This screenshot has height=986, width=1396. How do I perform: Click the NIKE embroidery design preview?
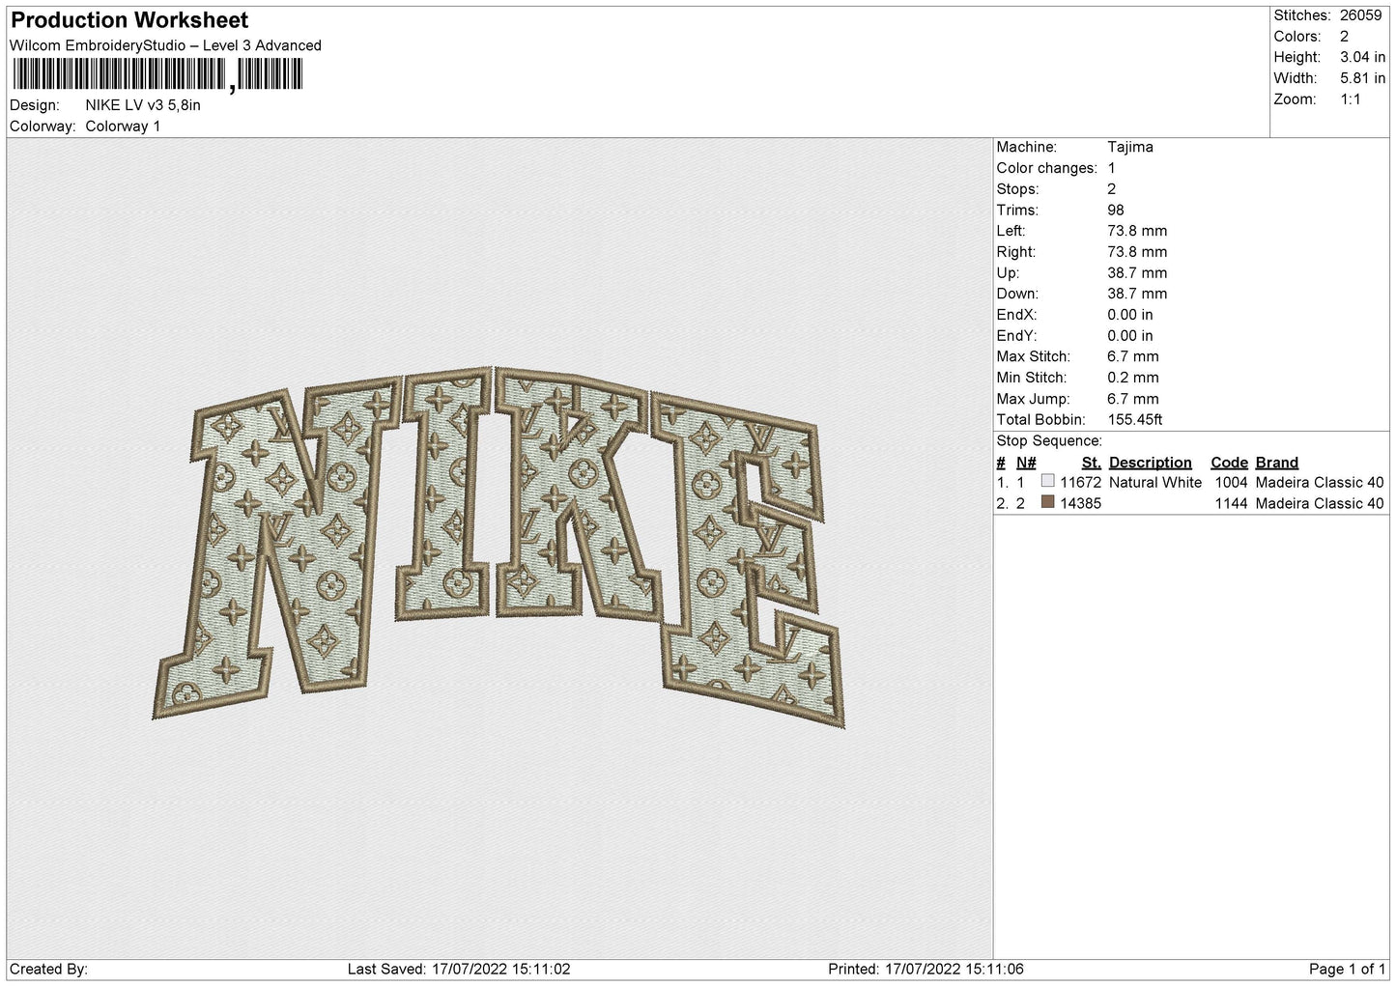[499, 547]
